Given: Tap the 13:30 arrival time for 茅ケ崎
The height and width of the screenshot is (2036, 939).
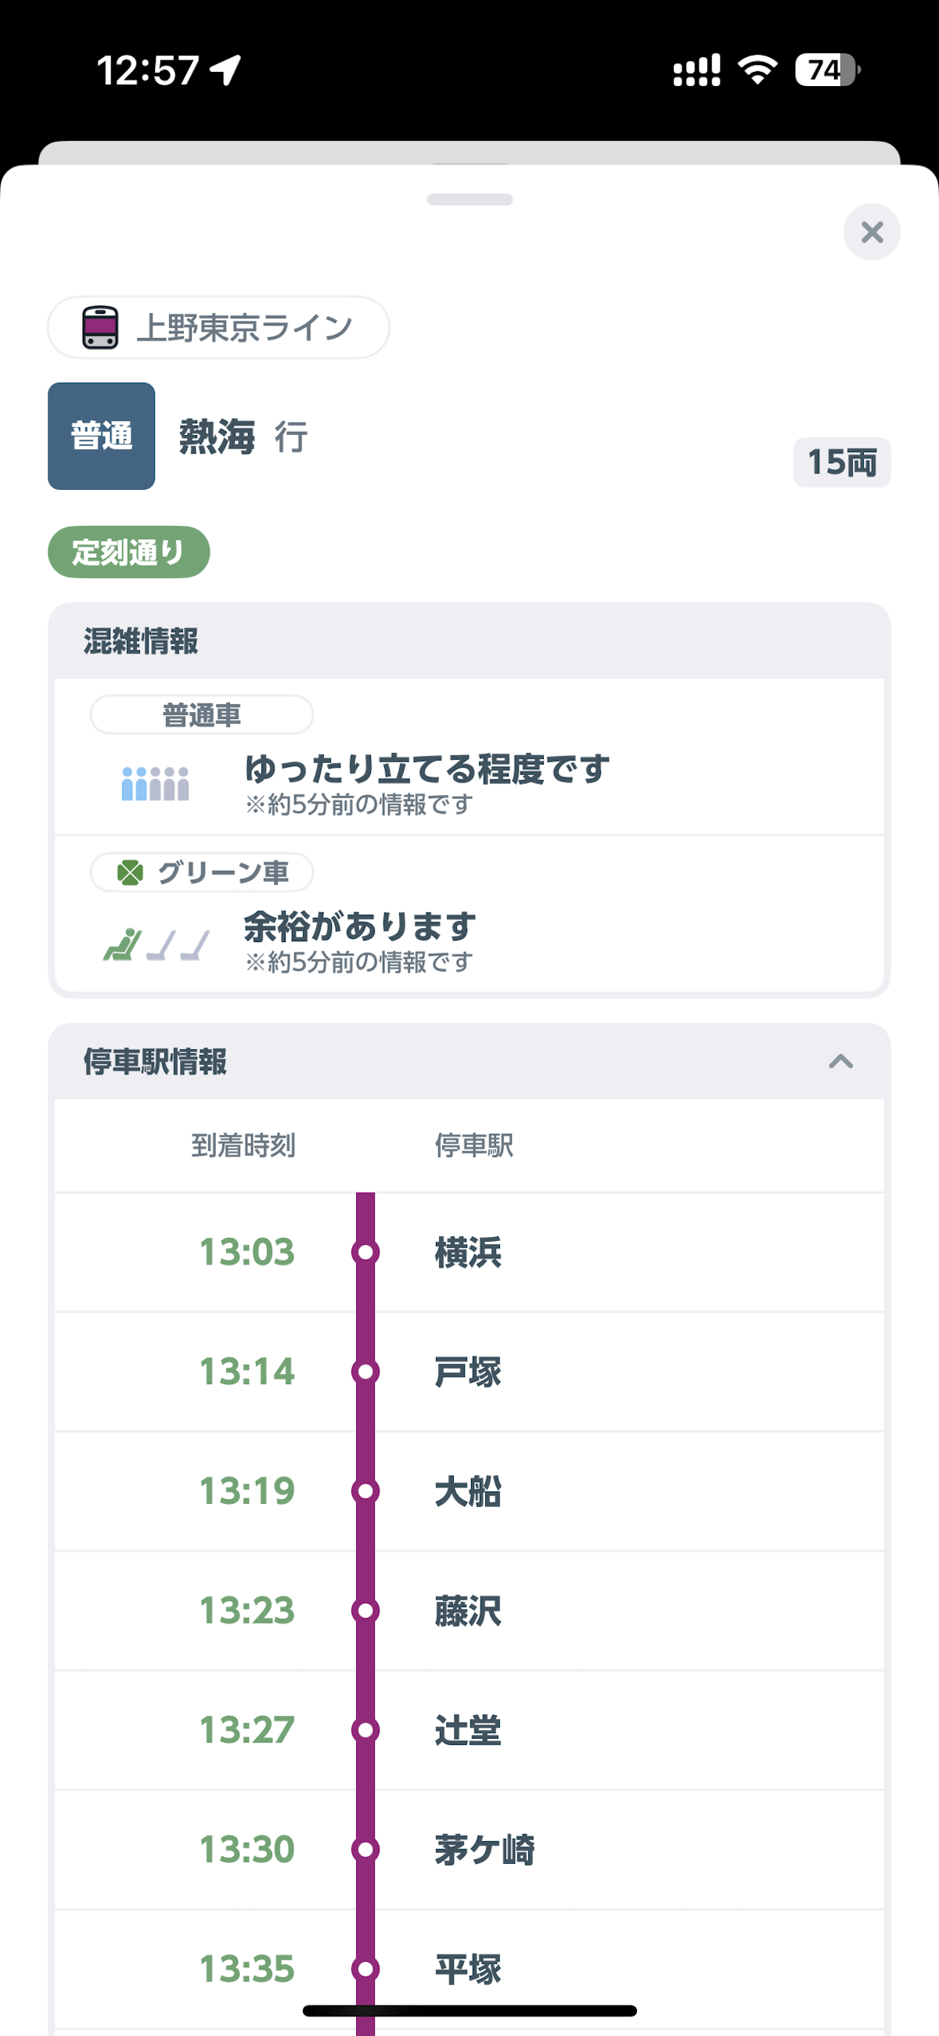Looking at the screenshot, I should coord(246,1850).
